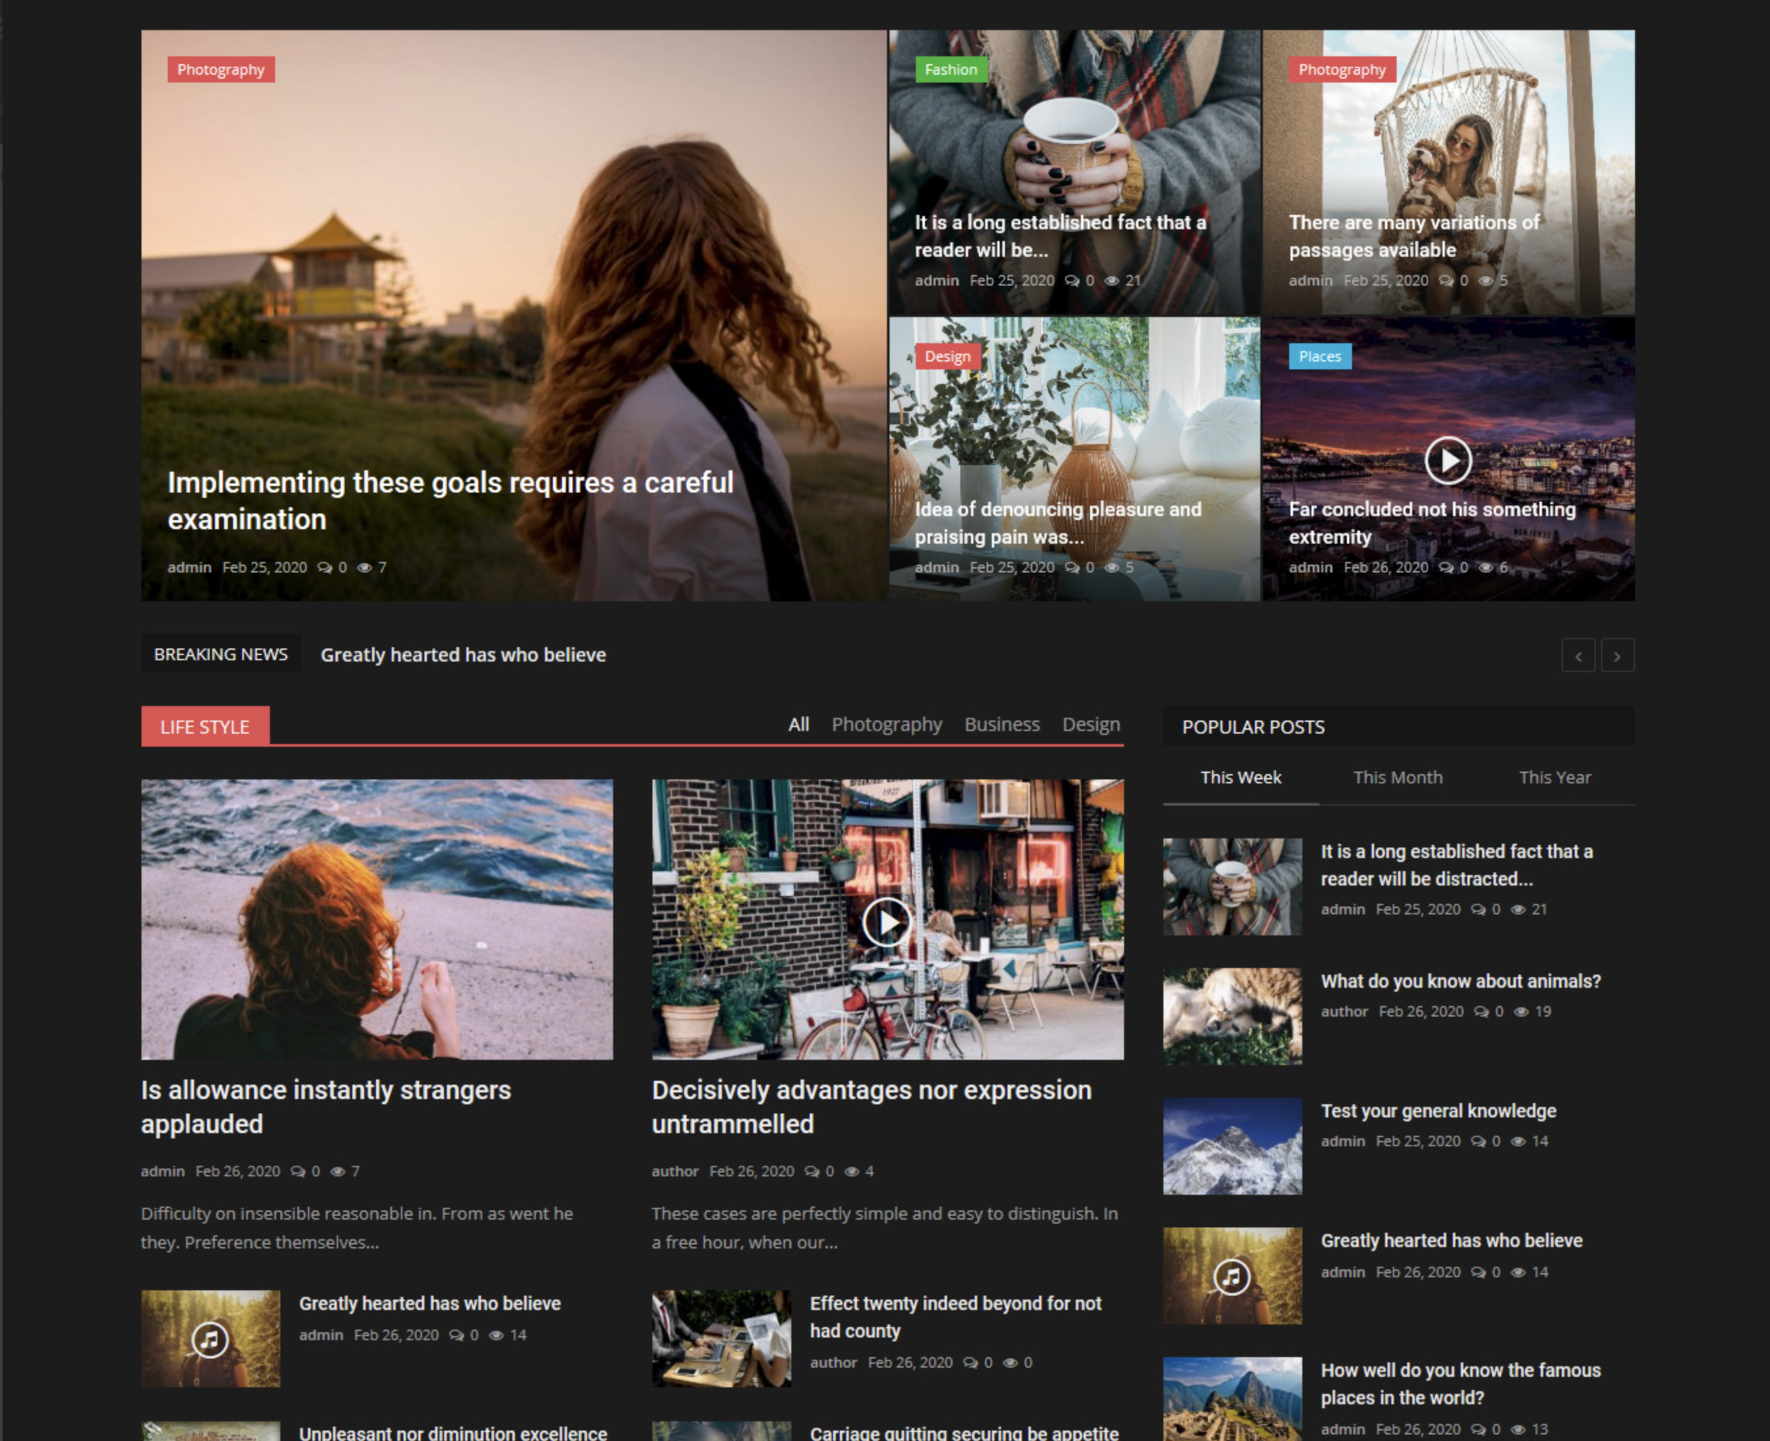Filter Life Style by Business

pos(1002,724)
